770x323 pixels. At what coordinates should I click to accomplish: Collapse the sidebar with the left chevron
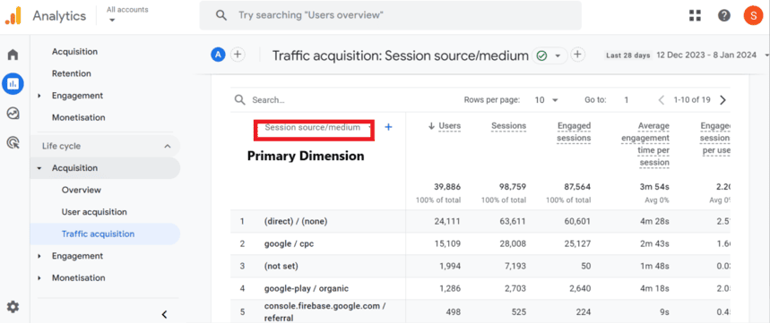tap(165, 314)
